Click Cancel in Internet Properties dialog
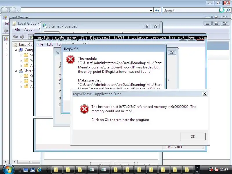 click(124, 164)
